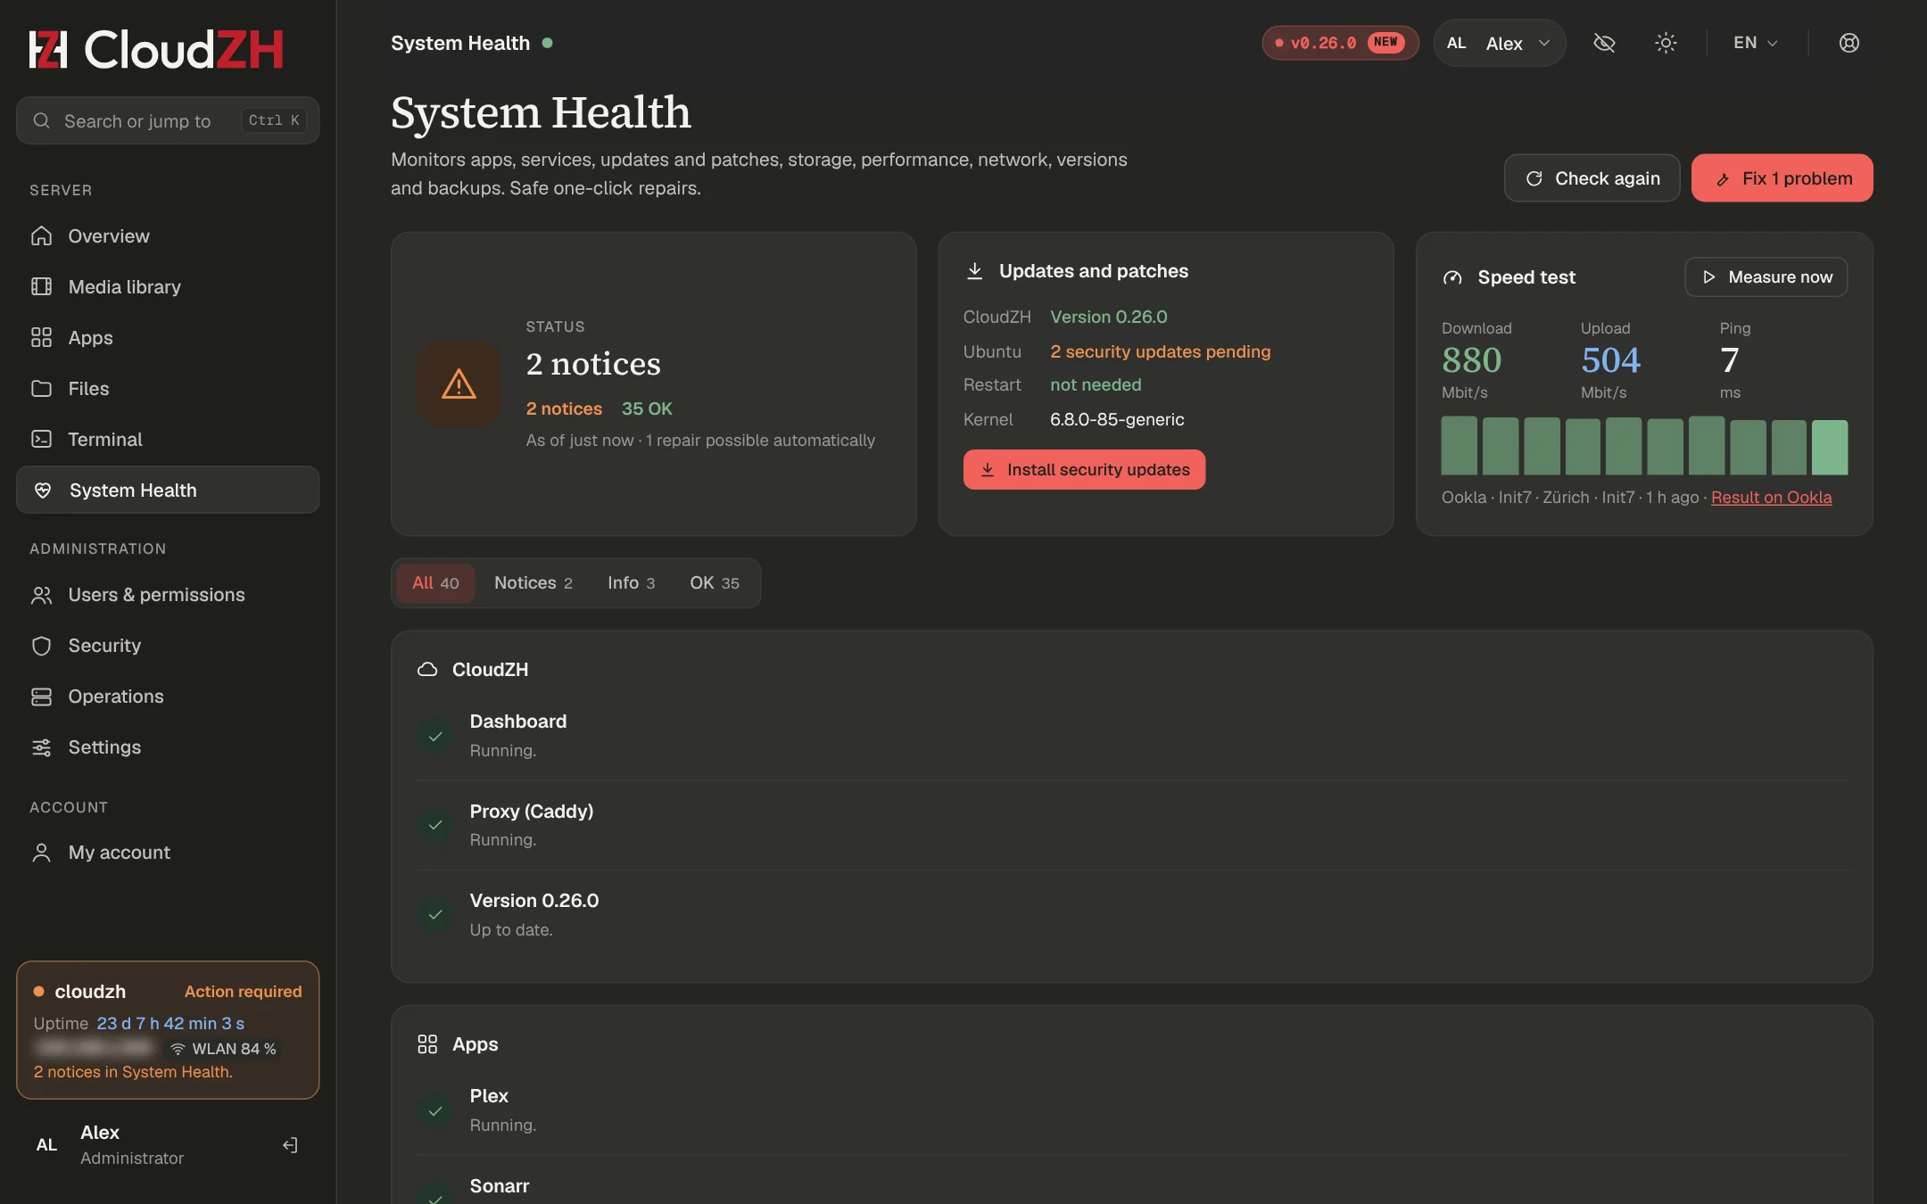Screen dimensions: 1927x1204
Task: Click the orange warning triangle status icon
Action: coord(459,383)
